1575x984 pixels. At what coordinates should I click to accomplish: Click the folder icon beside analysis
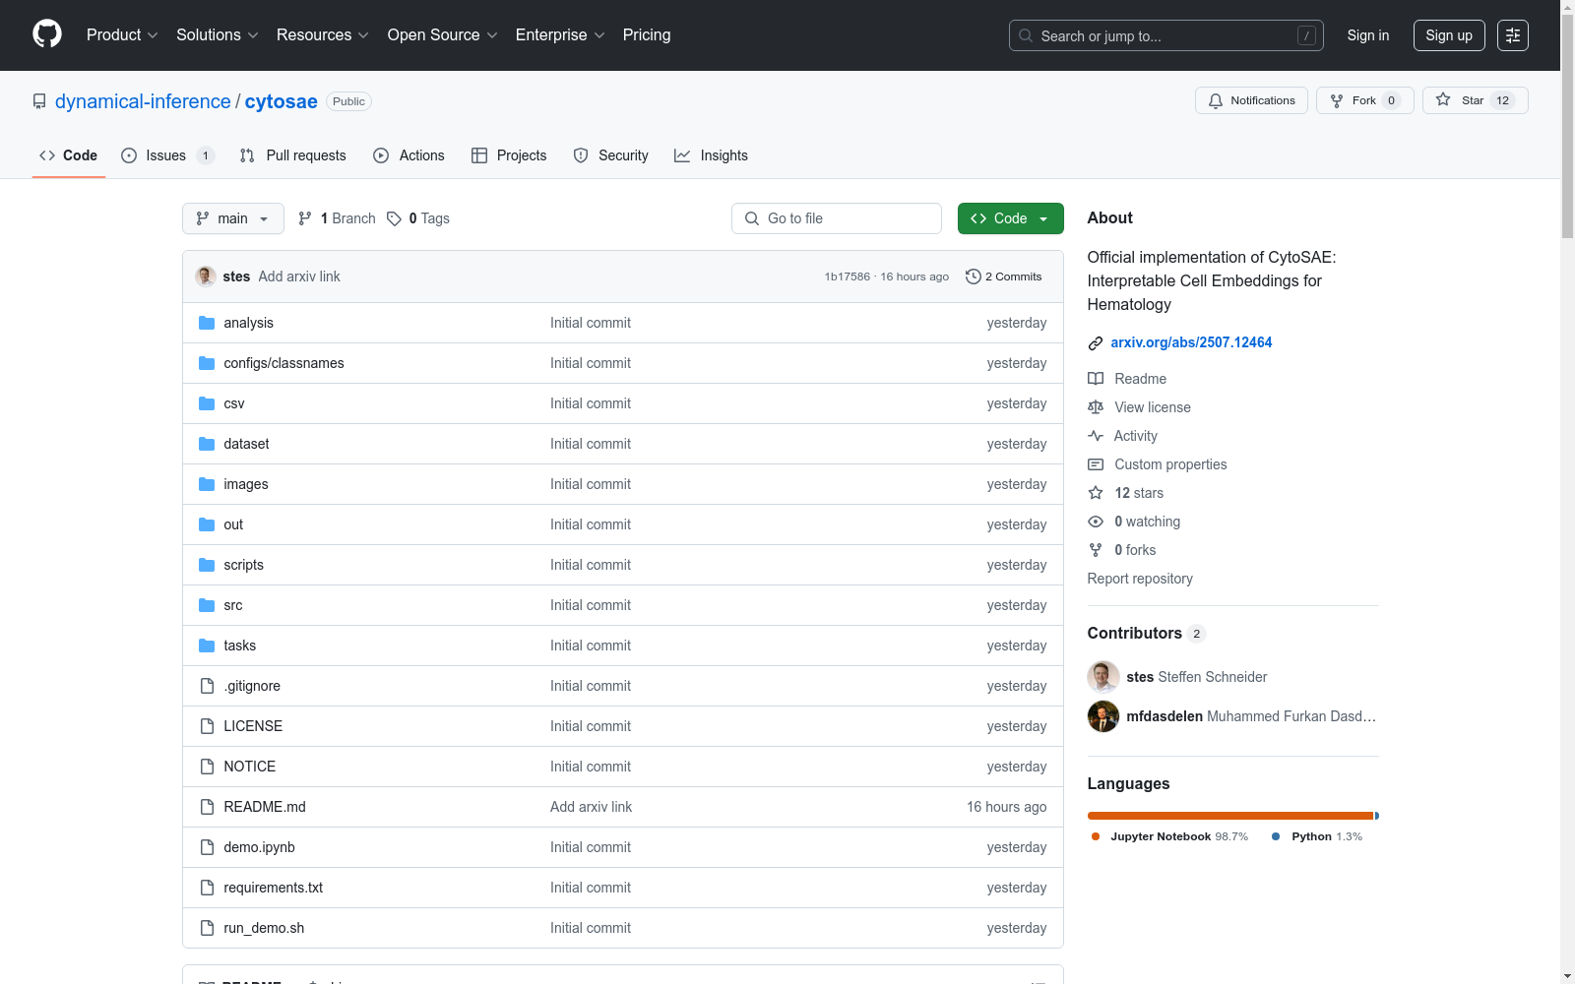207,323
